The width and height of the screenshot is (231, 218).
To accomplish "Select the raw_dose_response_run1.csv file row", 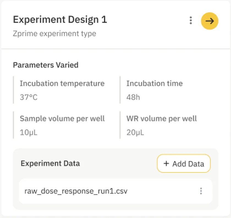I will tap(116, 191).
